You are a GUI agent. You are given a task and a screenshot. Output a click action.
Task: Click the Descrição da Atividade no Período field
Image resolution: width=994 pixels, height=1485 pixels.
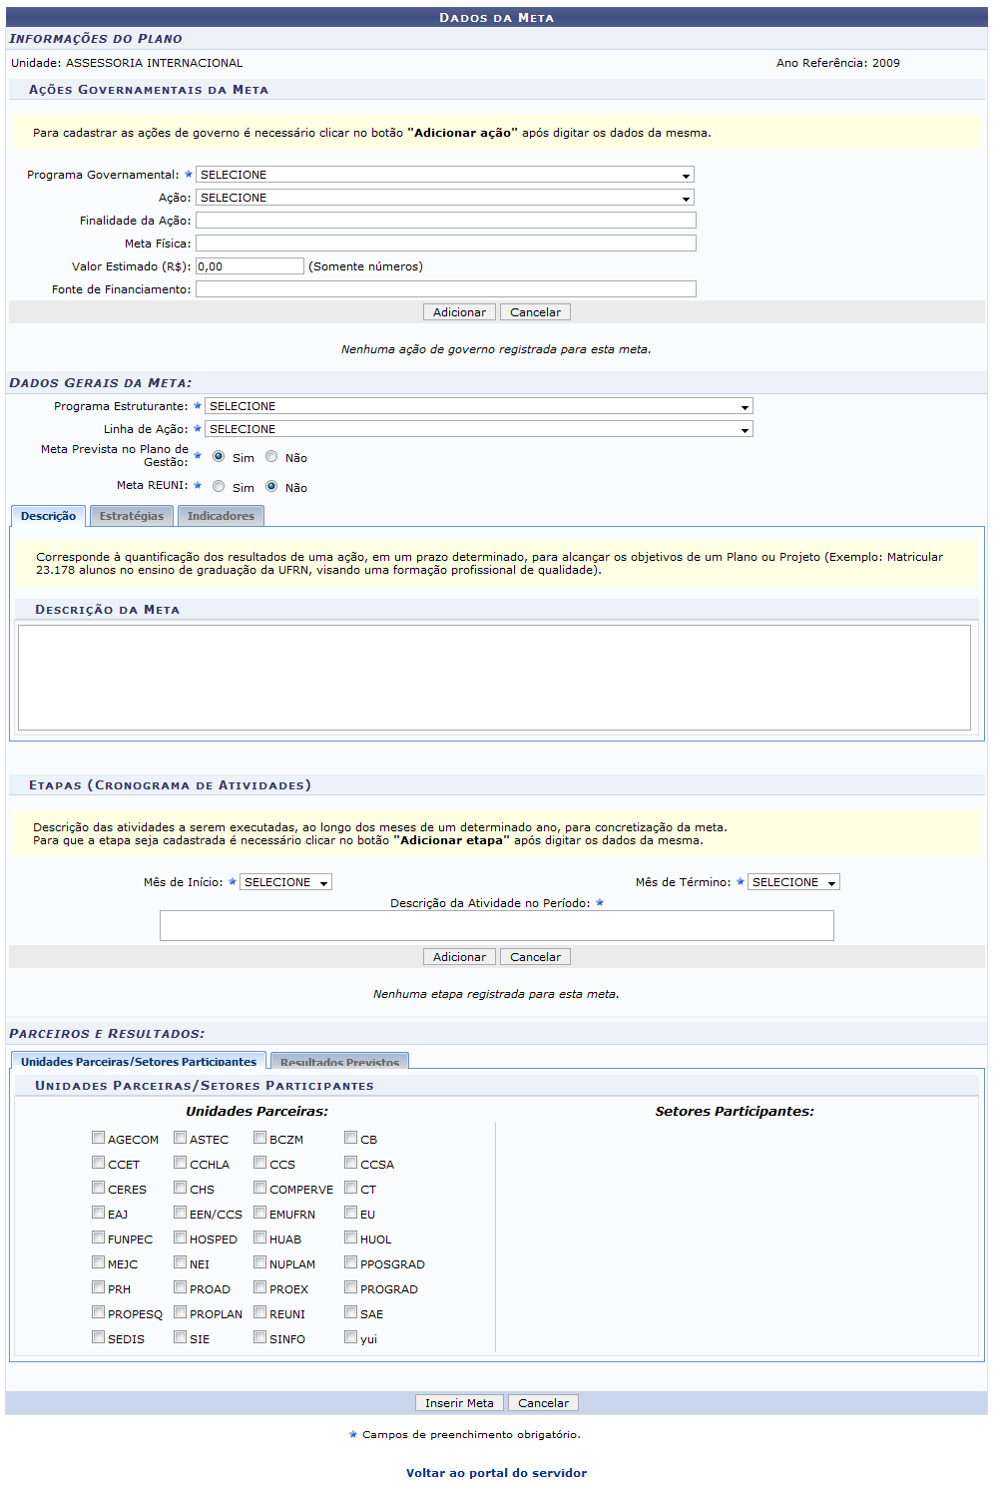coord(497,925)
